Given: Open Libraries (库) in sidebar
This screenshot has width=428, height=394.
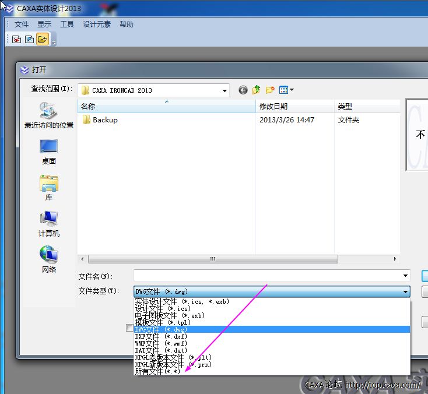Looking at the screenshot, I should [49, 188].
